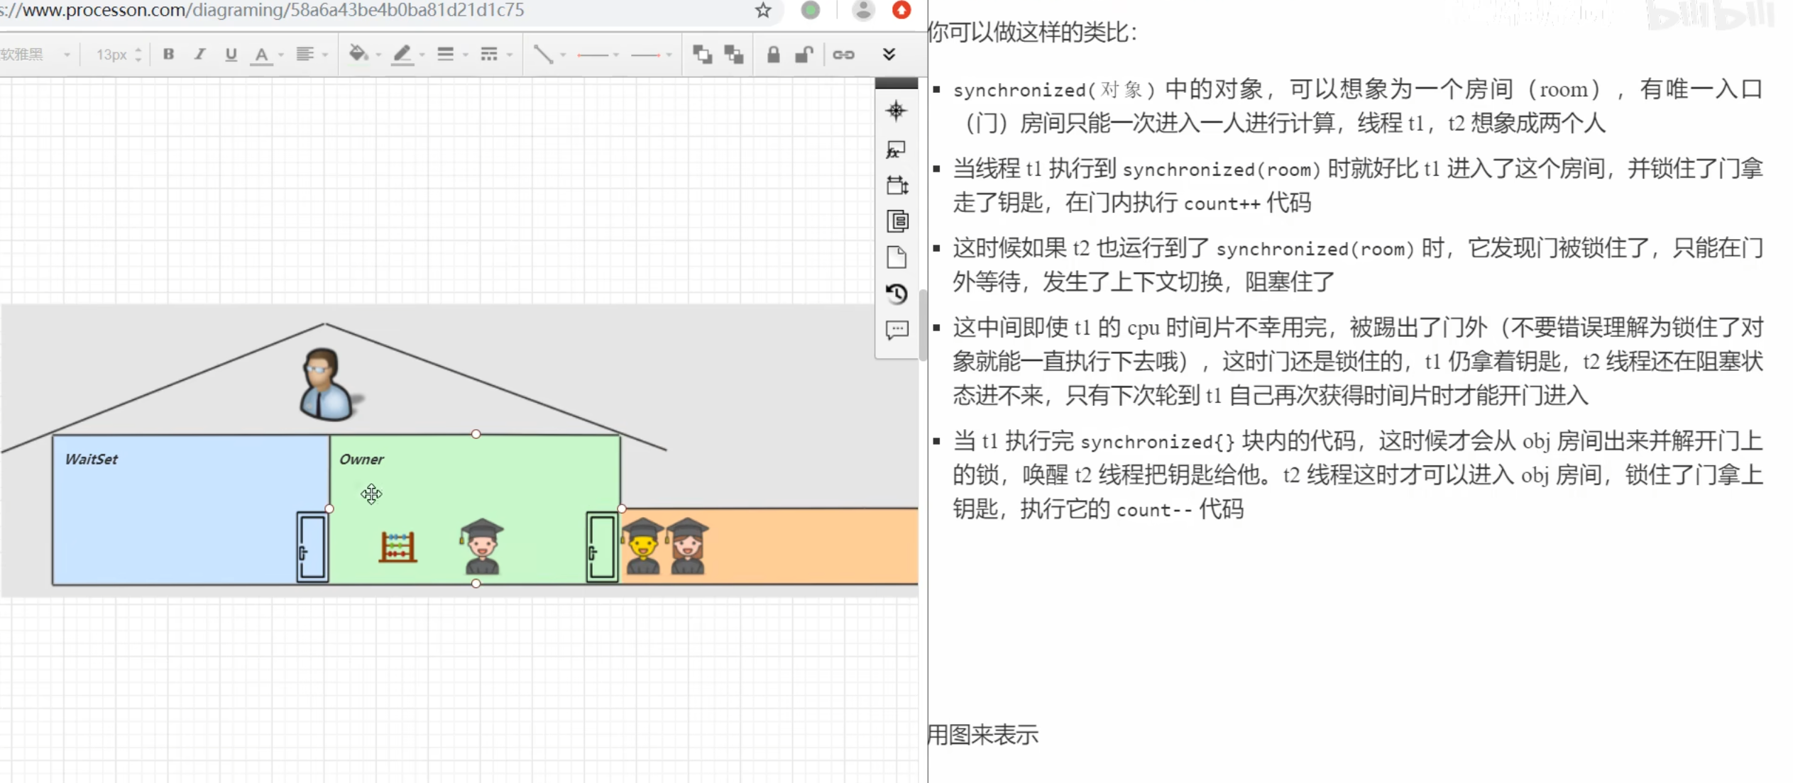Screen dimensions: 1793x783
Task: Apply italic formatting
Action: (x=199, y=54)
